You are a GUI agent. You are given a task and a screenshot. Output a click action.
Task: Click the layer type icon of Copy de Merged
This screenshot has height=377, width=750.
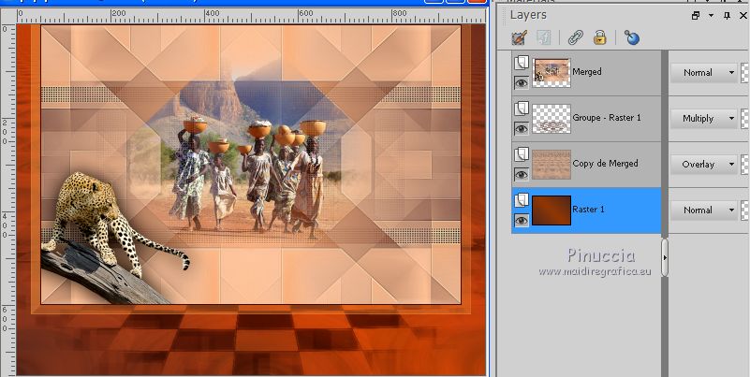click(522, 154)
